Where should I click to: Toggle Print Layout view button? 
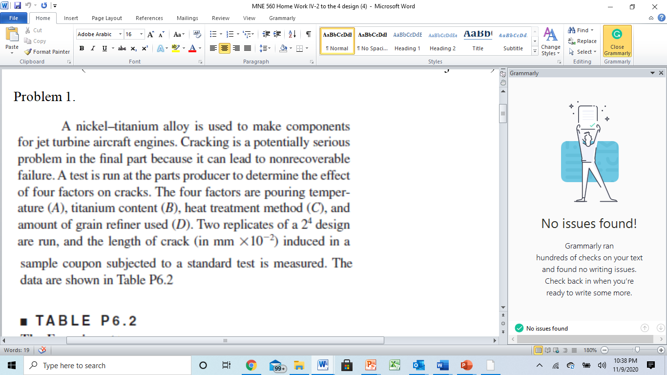[x=539, y=350]
